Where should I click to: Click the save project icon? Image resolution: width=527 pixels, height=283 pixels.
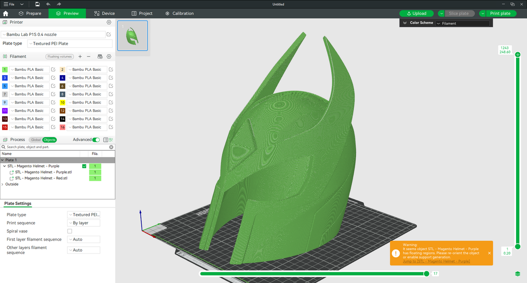37,4
